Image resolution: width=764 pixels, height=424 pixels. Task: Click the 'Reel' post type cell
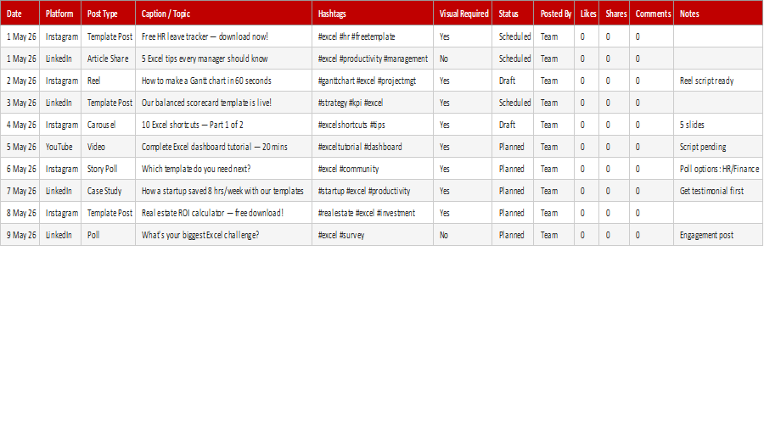click(108, 81)
